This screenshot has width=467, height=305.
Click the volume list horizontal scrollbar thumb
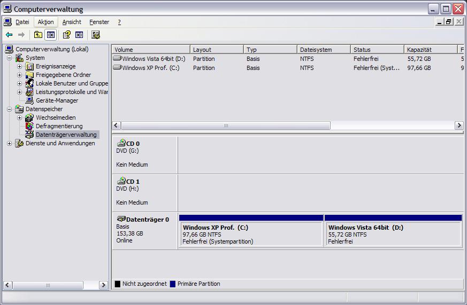pos(226,126)
